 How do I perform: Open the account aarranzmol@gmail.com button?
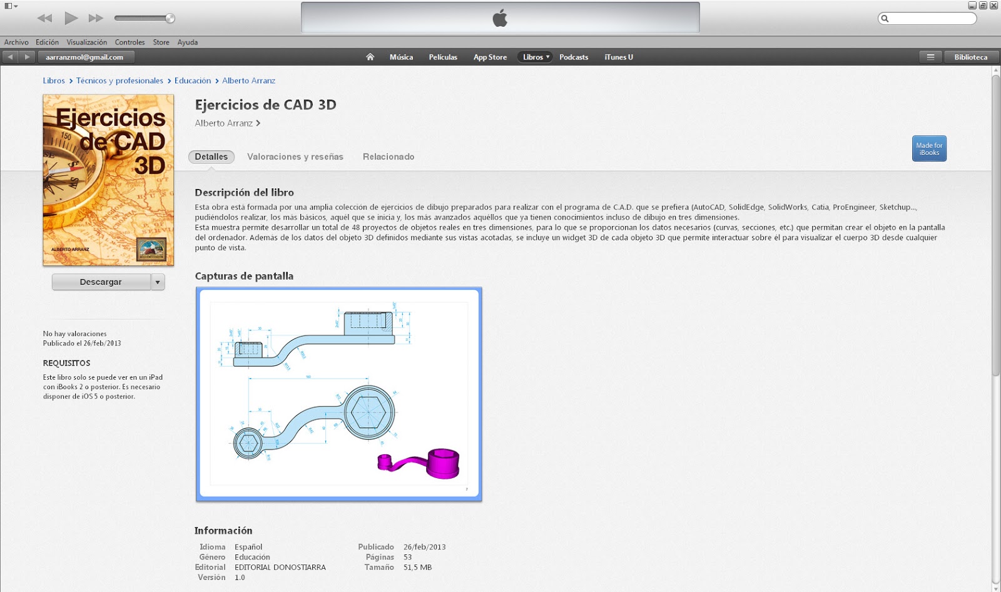point(86,57)
